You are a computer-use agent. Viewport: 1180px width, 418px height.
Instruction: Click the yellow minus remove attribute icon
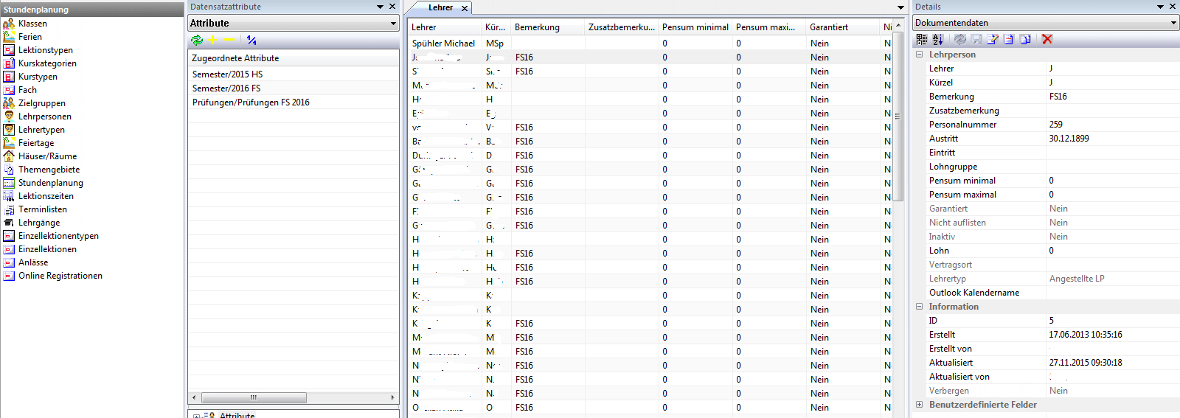point(229,41)
